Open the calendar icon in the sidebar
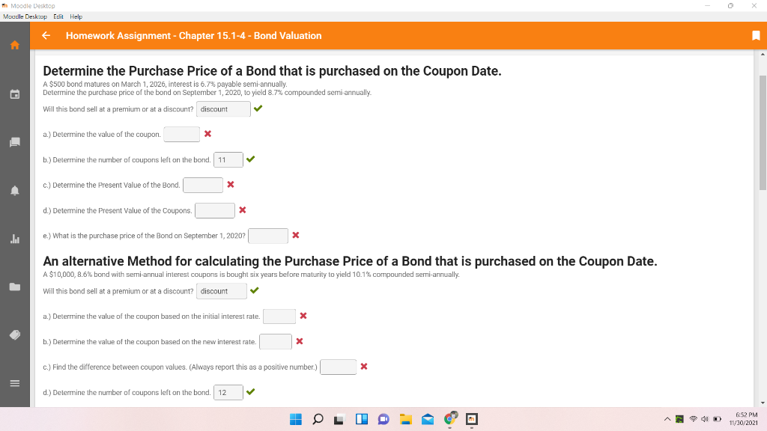 tap(15, 94)
